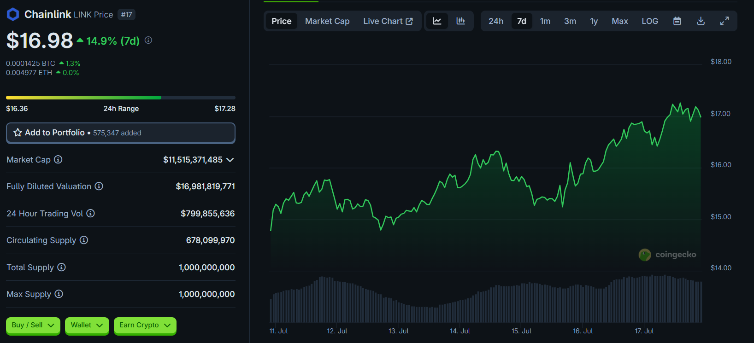Open Buy / Sell dropdown
Image resolution: width=754 pixels, height=343 pixels.
33,326
